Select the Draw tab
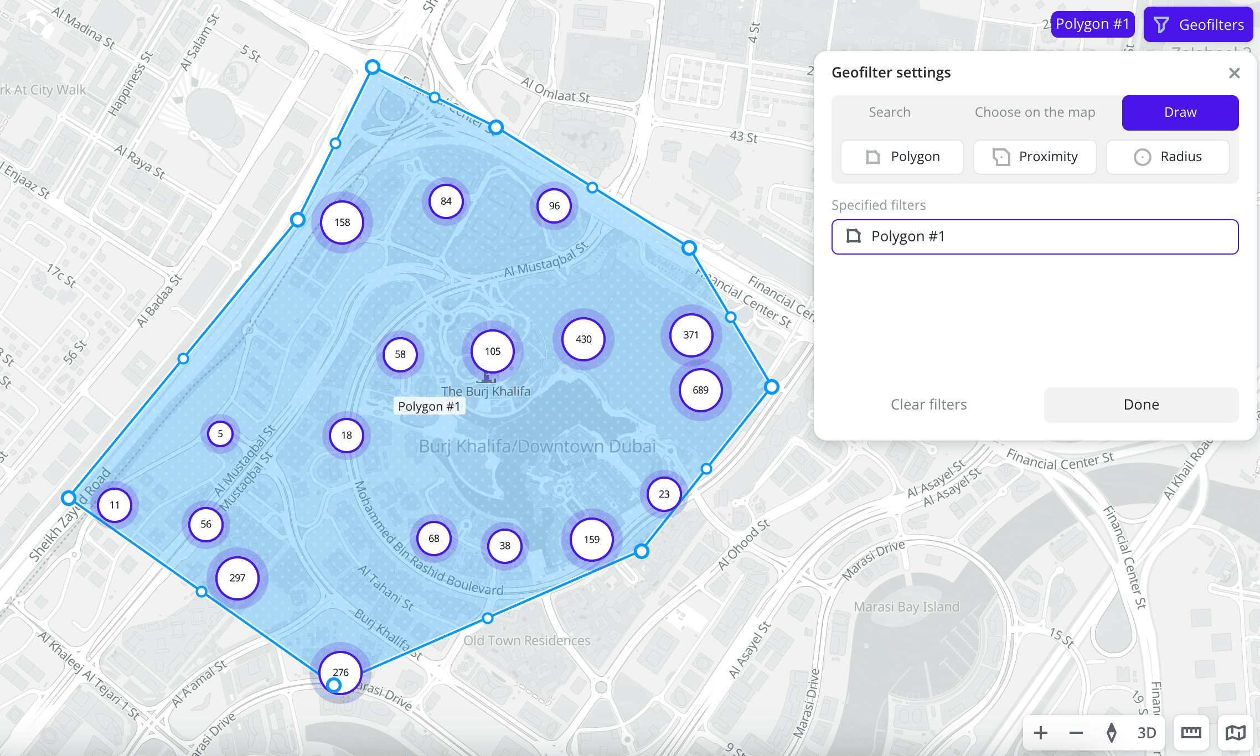 tap(1180, 112)
